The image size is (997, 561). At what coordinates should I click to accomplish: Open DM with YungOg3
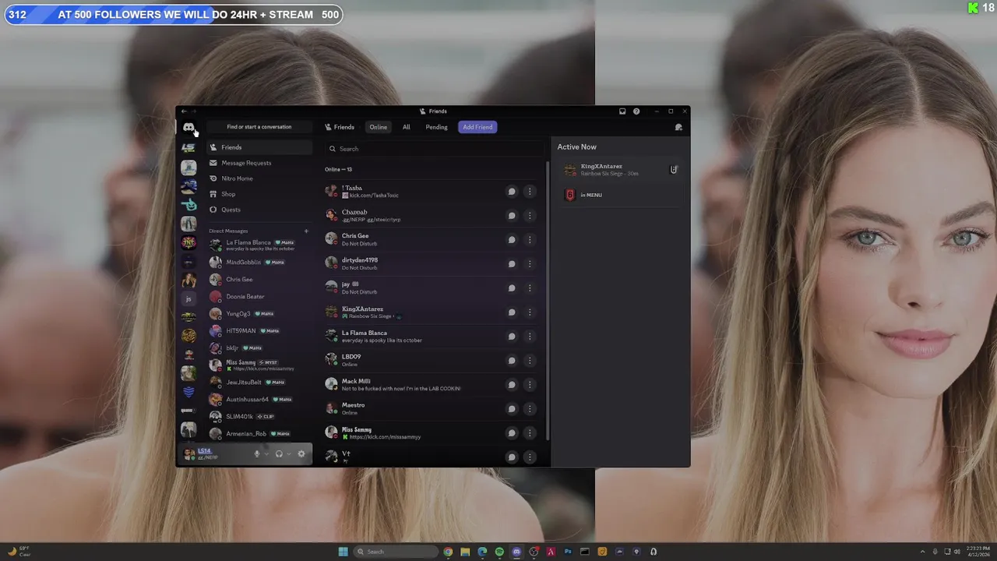click(x=259, y=314)
